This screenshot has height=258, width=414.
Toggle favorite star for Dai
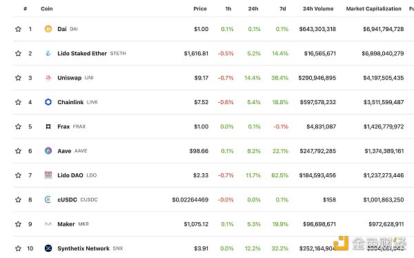pos(18,29)
